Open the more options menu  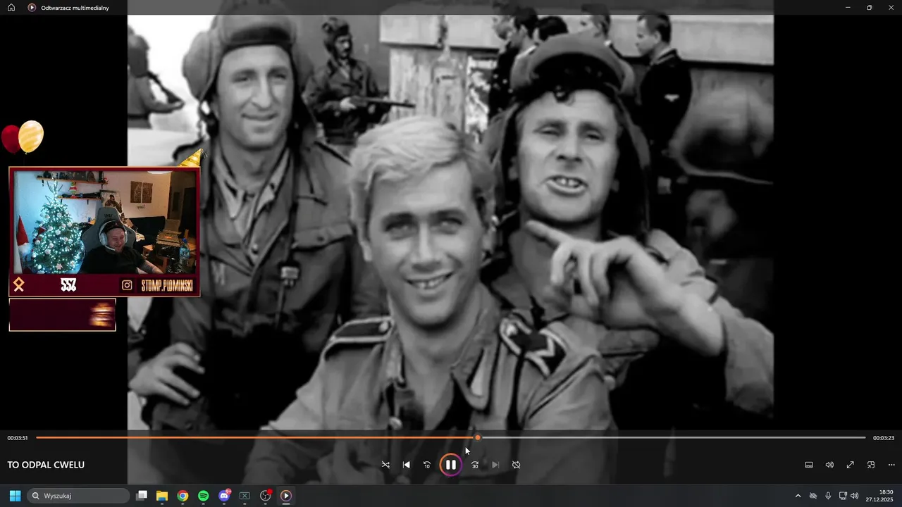click(x=891, y=465)
